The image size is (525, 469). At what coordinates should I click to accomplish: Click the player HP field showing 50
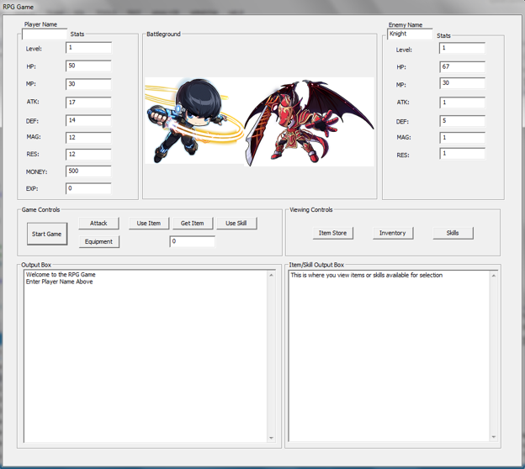pyautogui.click(x=88, y=66)
